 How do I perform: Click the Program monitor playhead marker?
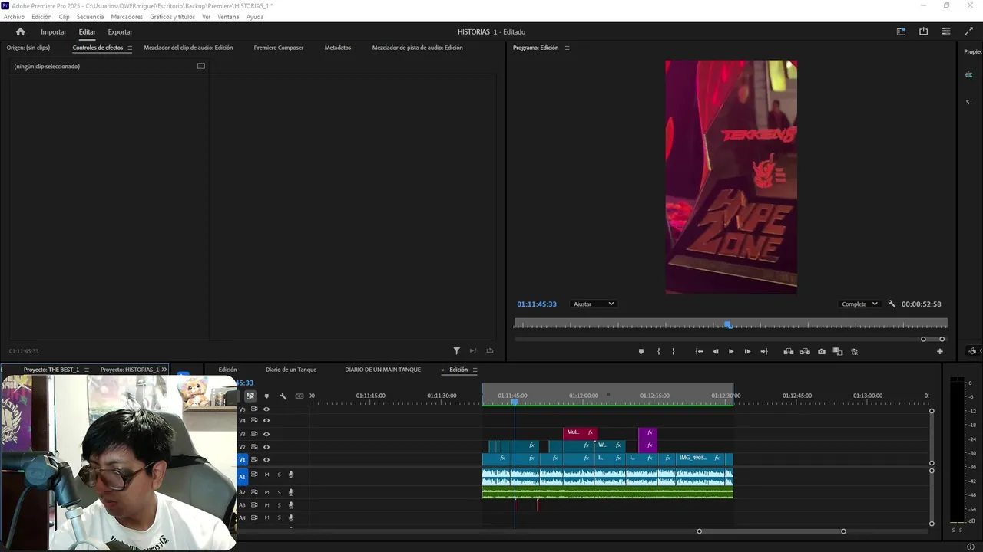728,325
